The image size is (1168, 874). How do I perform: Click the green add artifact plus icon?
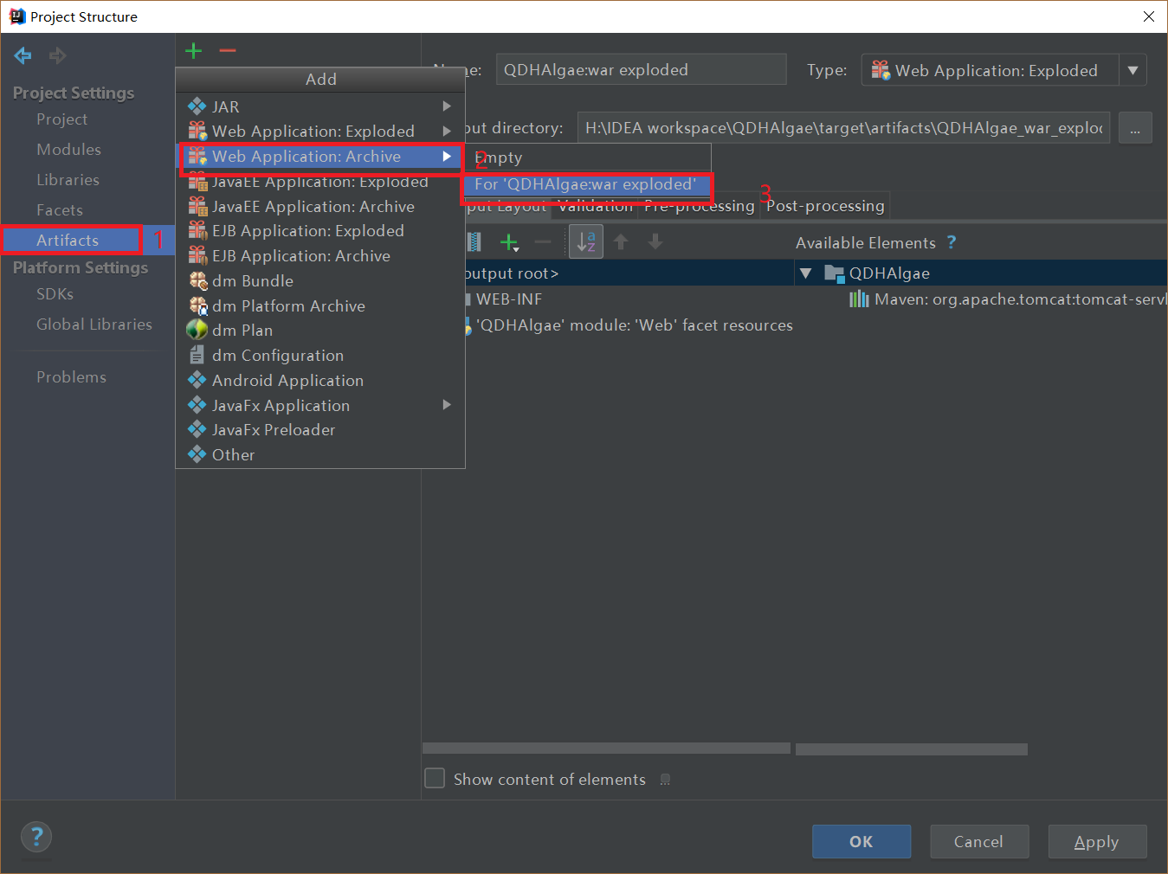tap(194, 51)
